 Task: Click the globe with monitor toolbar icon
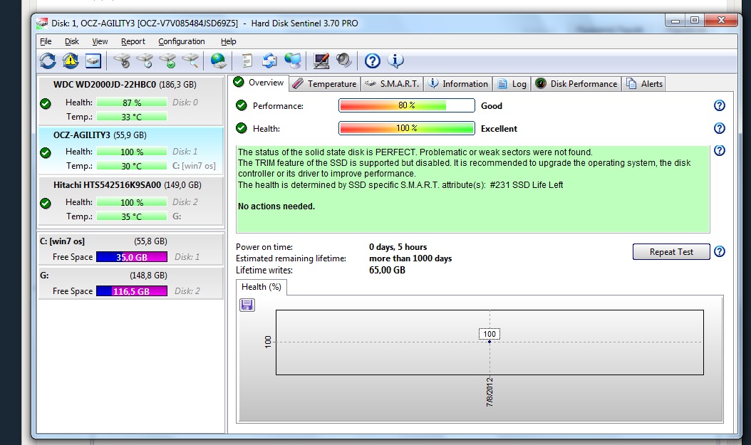(293, 61)
